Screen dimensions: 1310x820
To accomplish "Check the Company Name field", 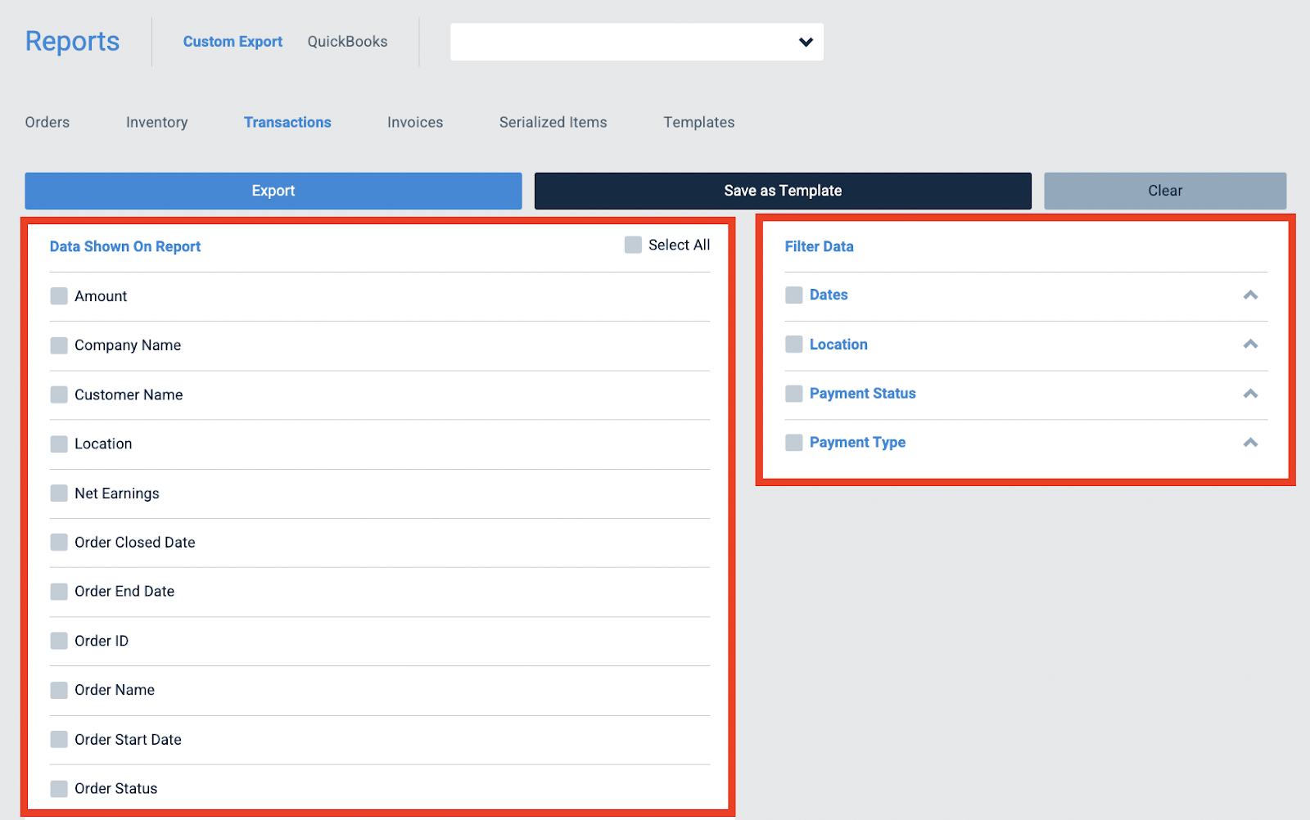I will coord(58,345).
